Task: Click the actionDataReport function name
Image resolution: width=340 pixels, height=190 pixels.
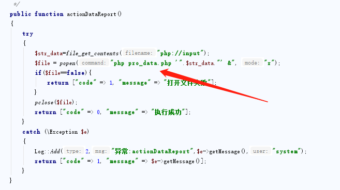Action: click(x=92, y=14)
